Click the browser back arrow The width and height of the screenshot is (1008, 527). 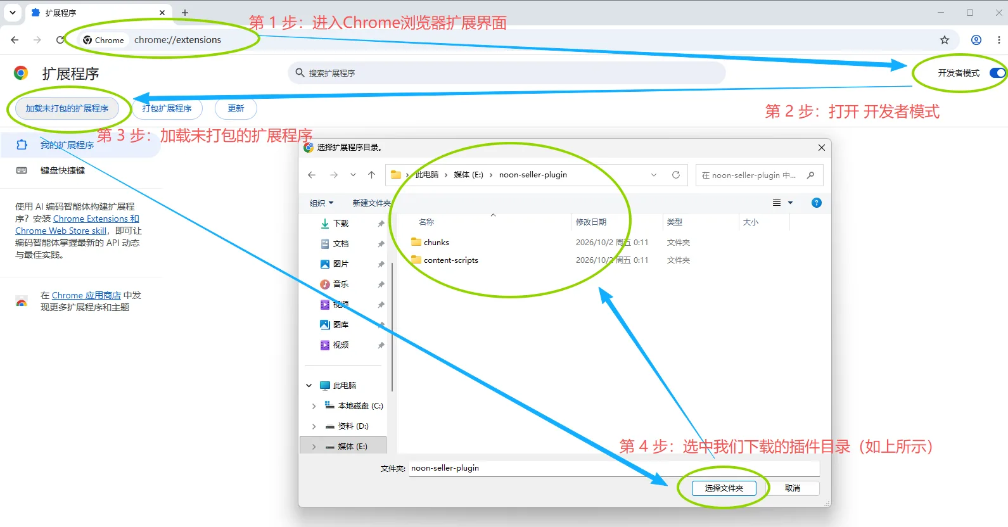(15, 40)
